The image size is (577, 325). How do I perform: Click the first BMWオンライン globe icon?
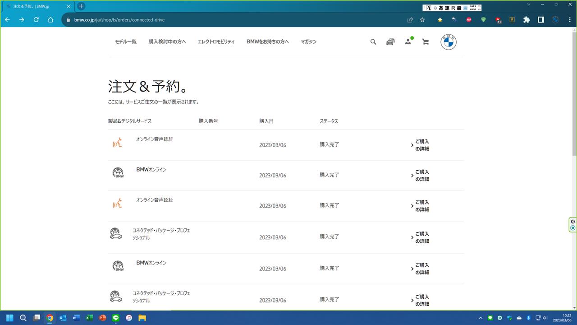pos(118,173)
